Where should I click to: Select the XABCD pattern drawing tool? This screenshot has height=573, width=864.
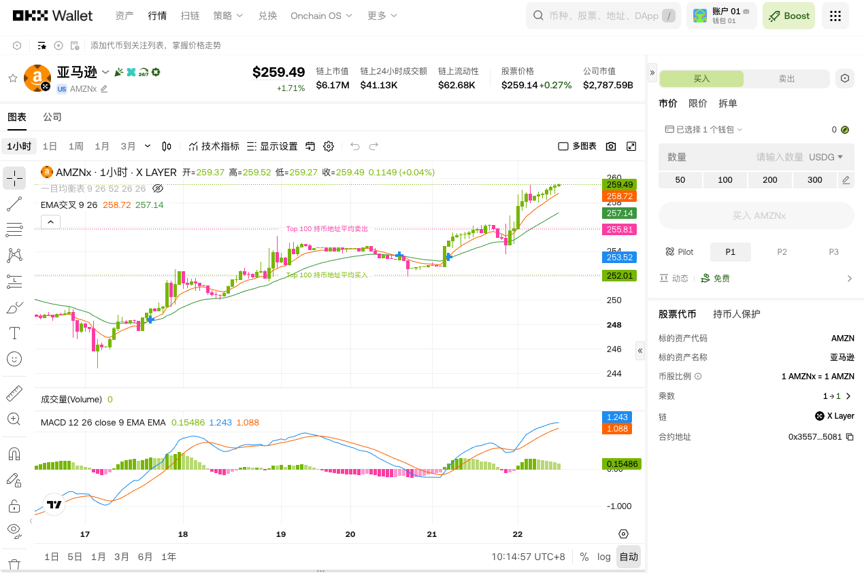14,256
